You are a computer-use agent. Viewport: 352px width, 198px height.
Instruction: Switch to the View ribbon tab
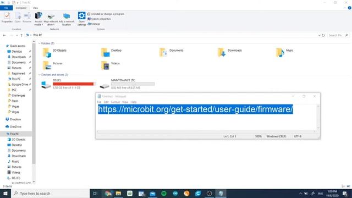pos(35,8)
